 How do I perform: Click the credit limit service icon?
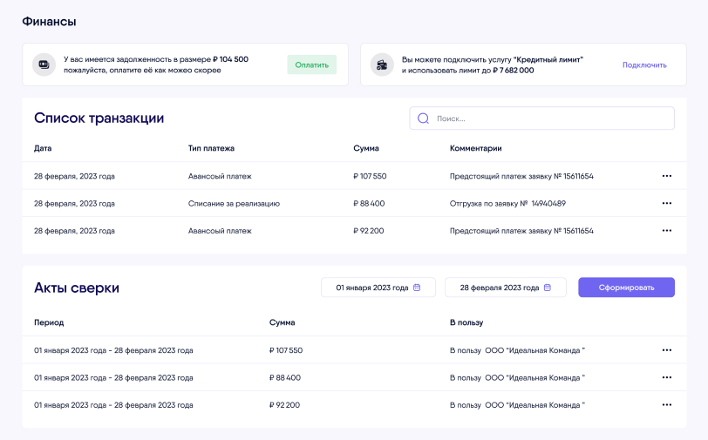381,64
